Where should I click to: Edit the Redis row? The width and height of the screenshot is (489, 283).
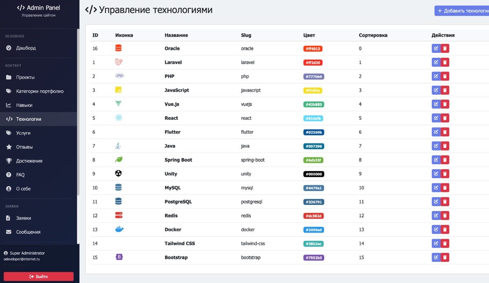coord(436,216)
